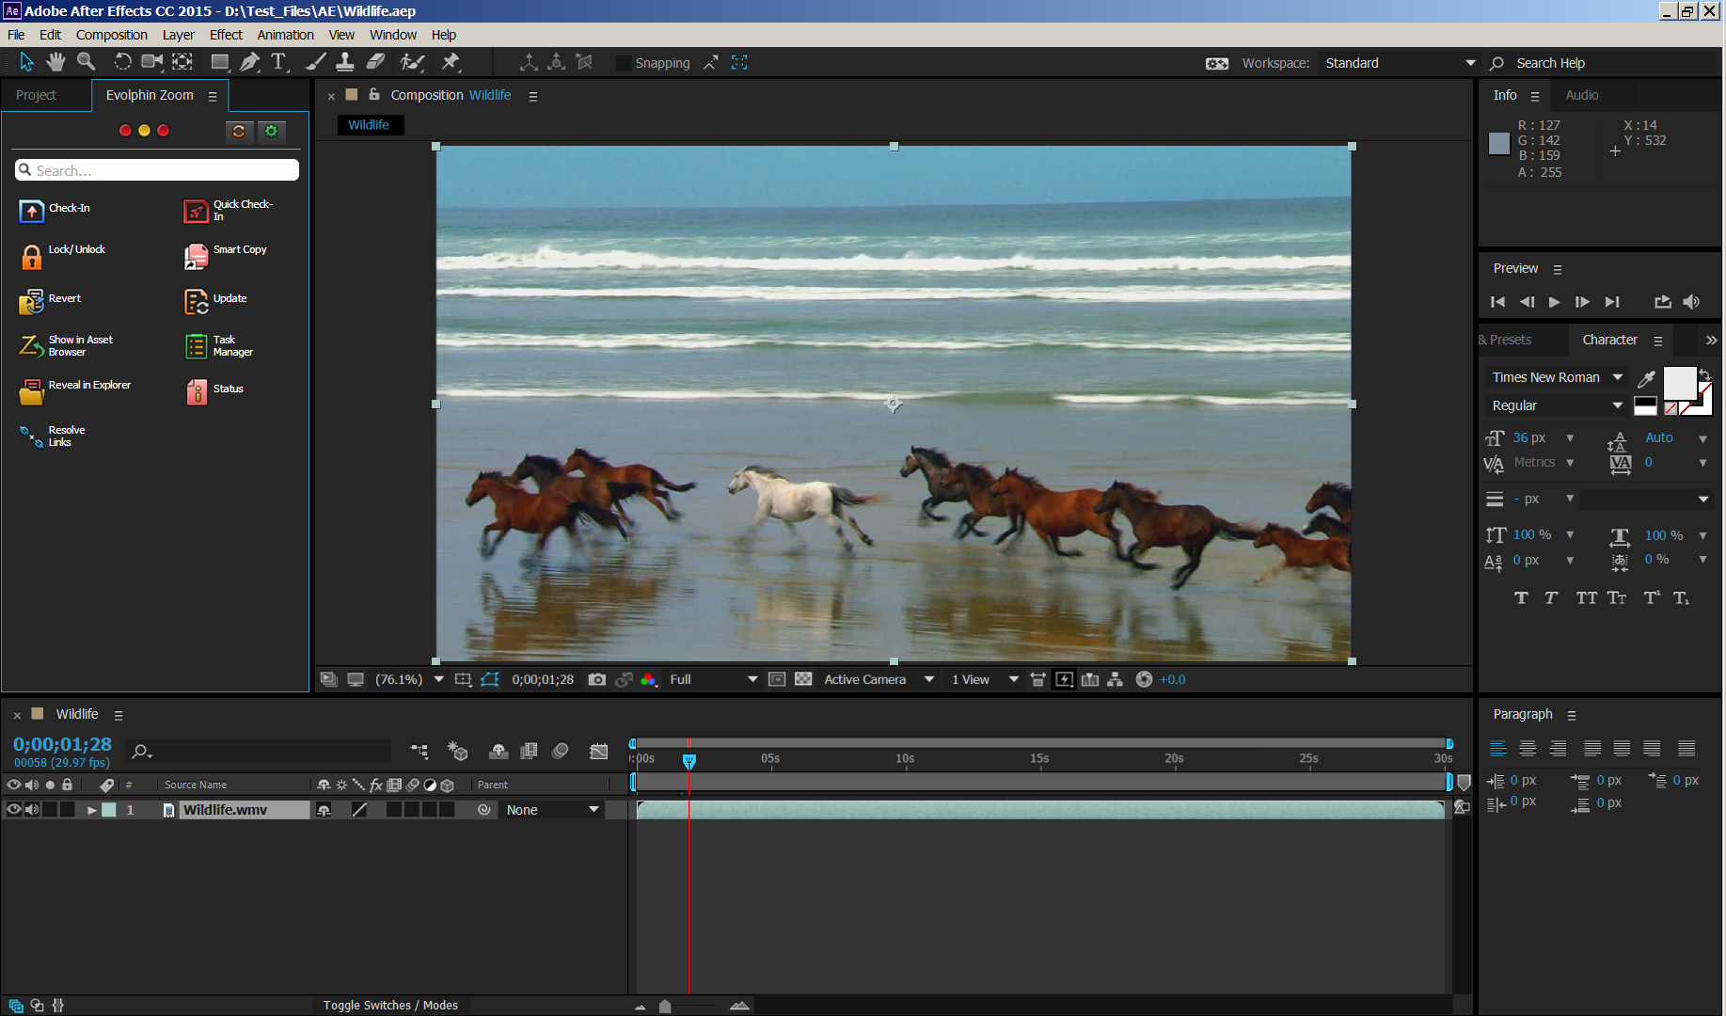Take a snapshot with camera icon
1726x1016 pixels.
(596, 679)
